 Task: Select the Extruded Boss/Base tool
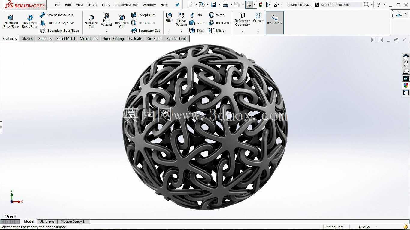click(11, 21)
